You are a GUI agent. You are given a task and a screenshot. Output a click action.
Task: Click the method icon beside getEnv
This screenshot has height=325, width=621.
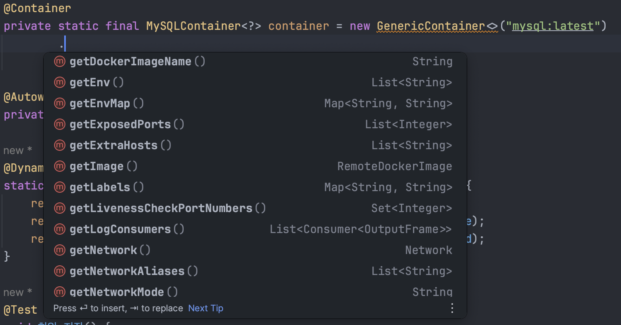coord(60,82)
